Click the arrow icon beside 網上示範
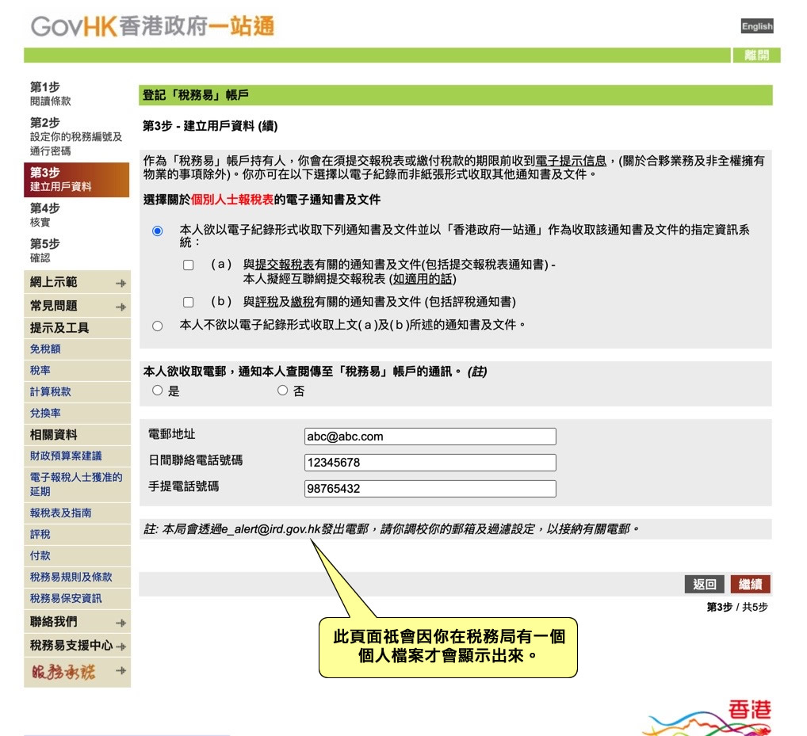Screen dimensions: 807x736 tap(121, 283)
